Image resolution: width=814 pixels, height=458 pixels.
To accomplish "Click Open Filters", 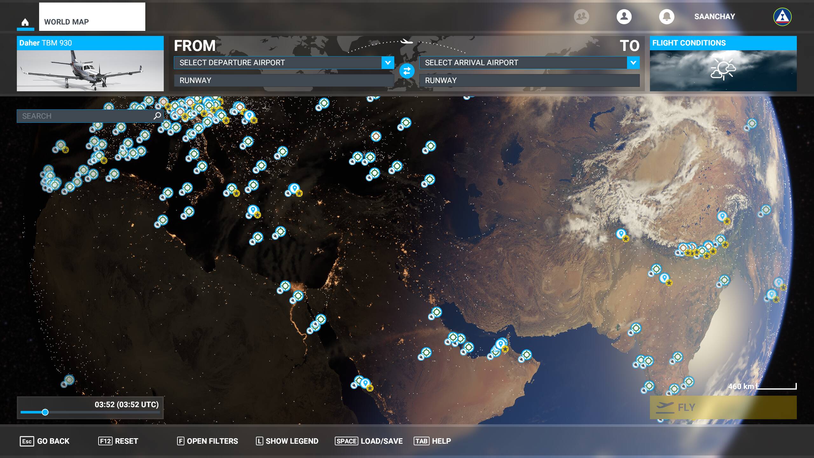I will point(207,441).
